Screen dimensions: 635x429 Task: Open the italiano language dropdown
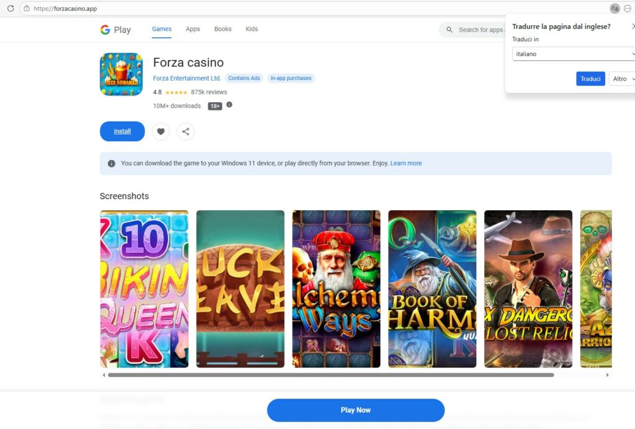(574, 54)
